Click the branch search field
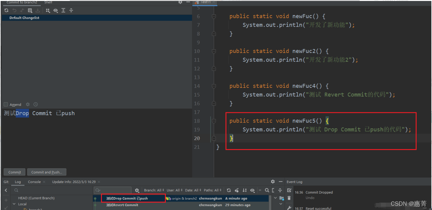432x210 pixels. (51, 190)
